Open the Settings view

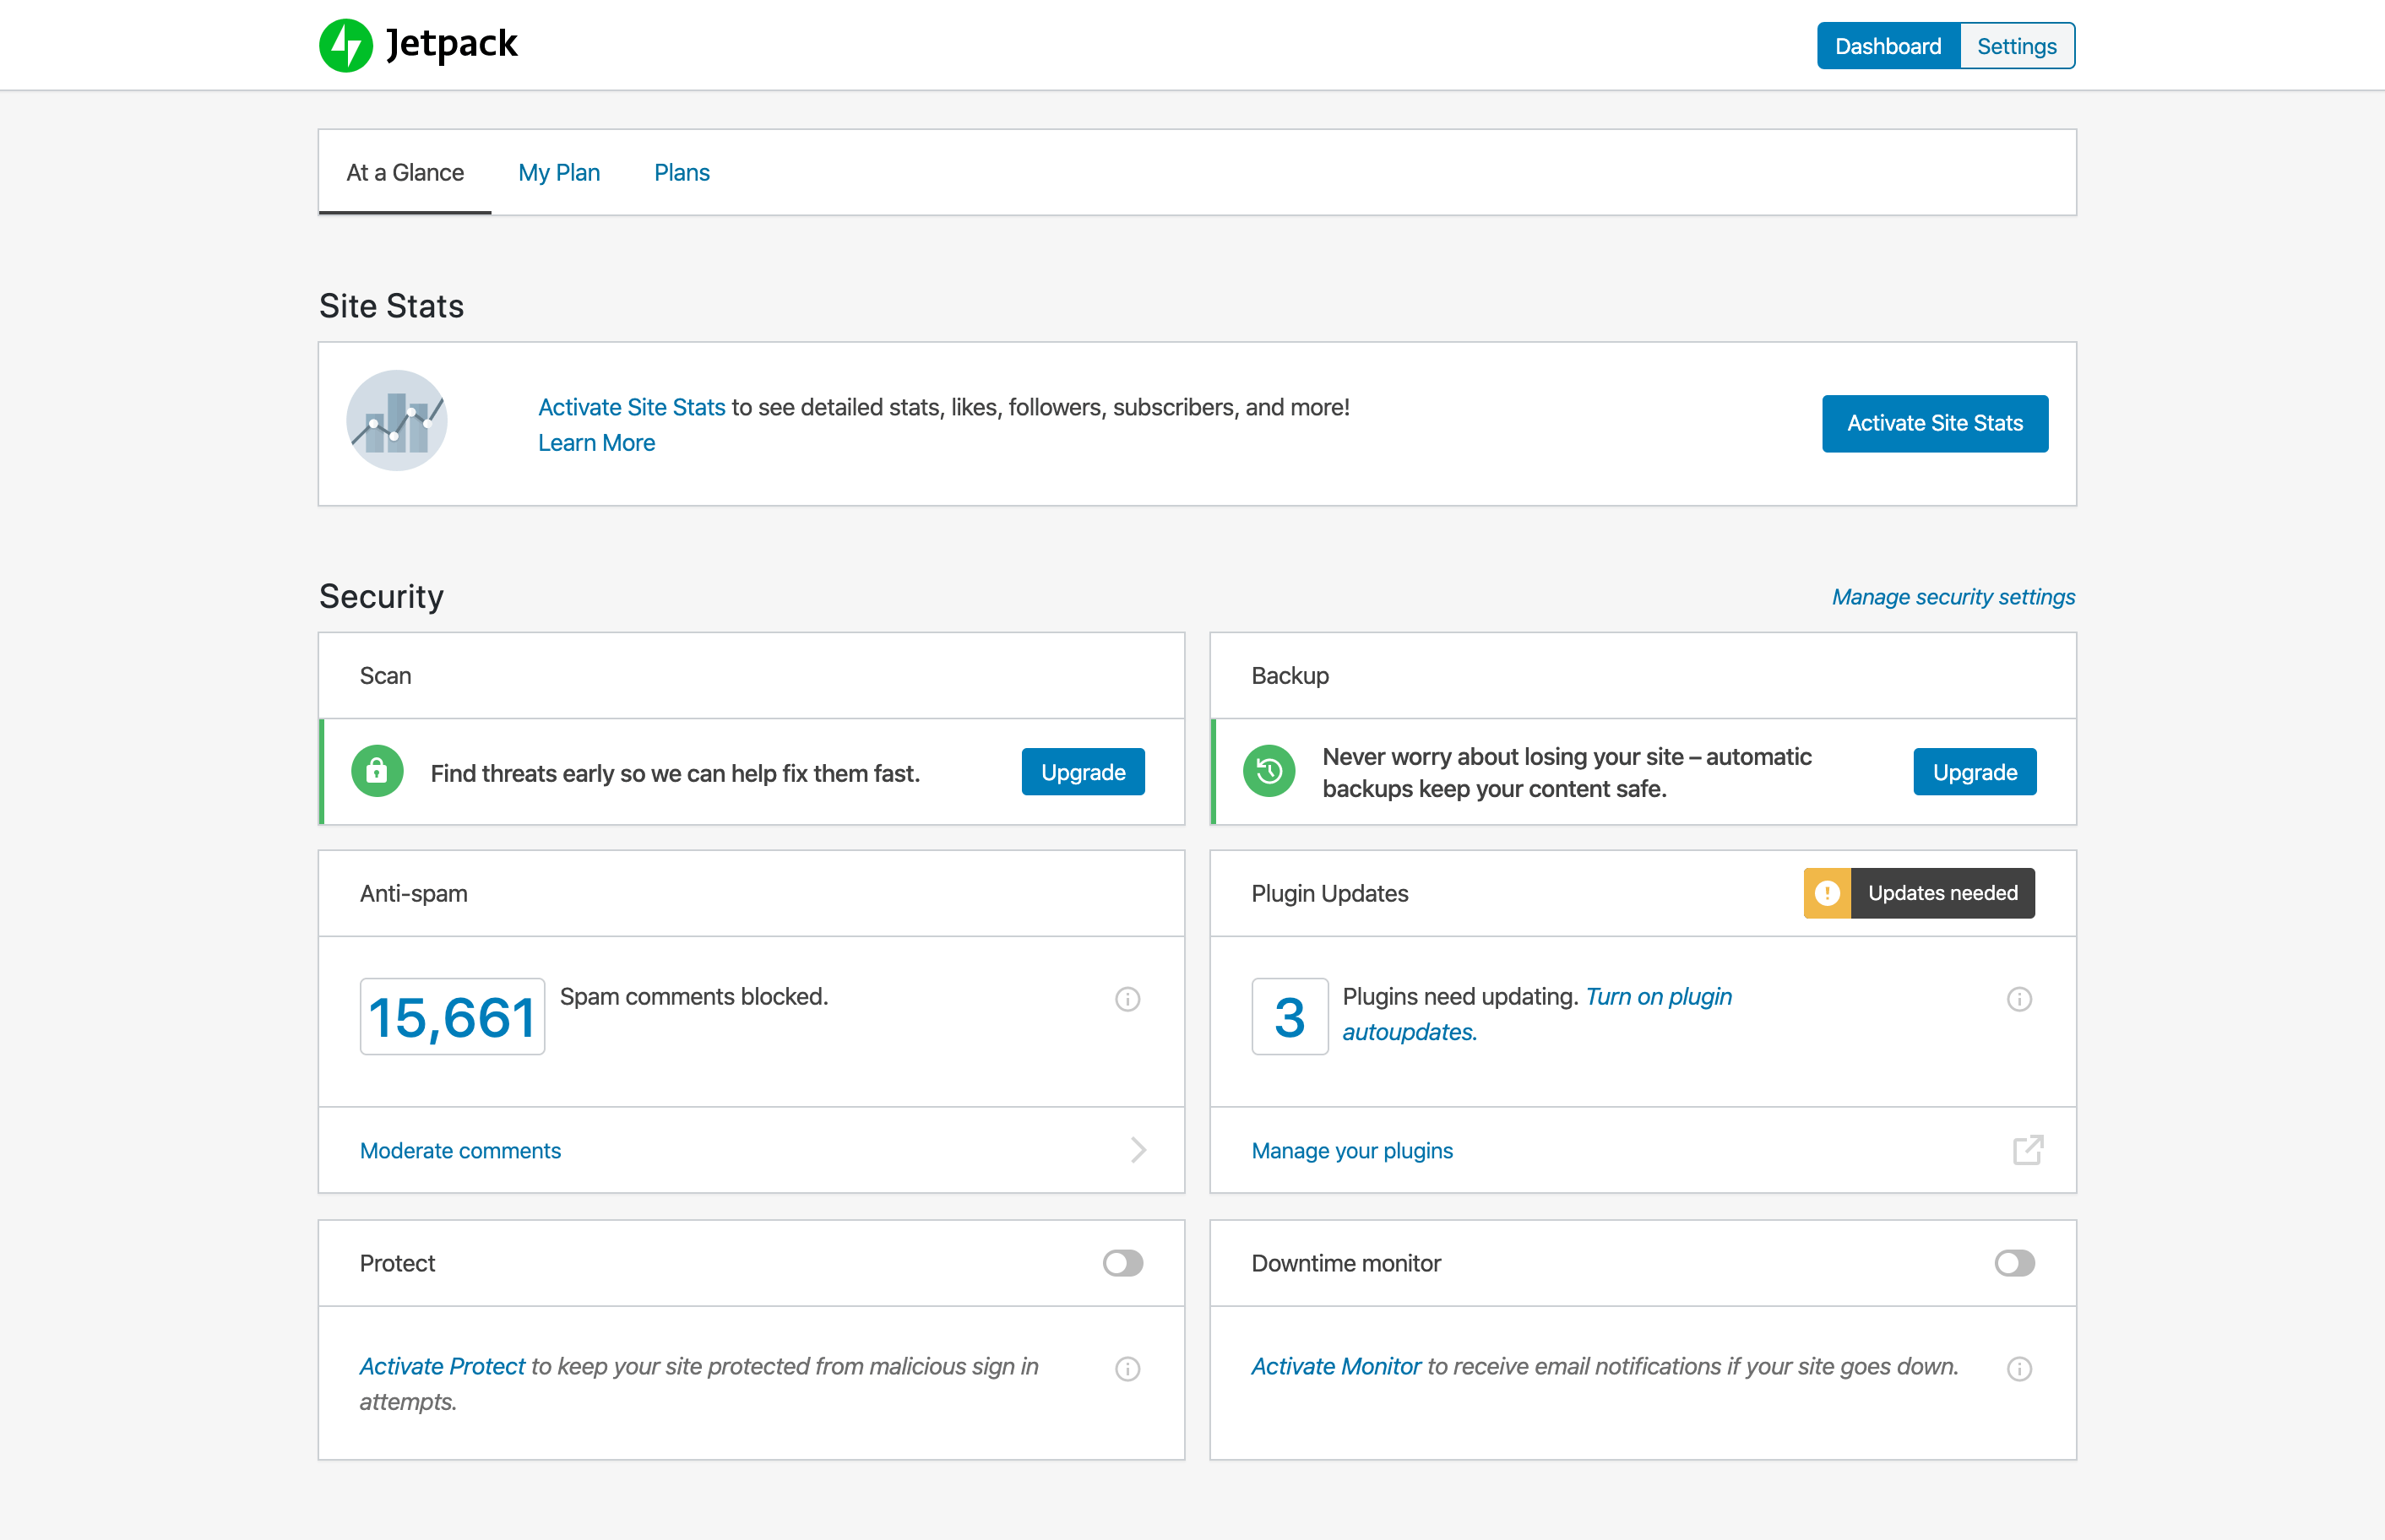[2016, 46]
